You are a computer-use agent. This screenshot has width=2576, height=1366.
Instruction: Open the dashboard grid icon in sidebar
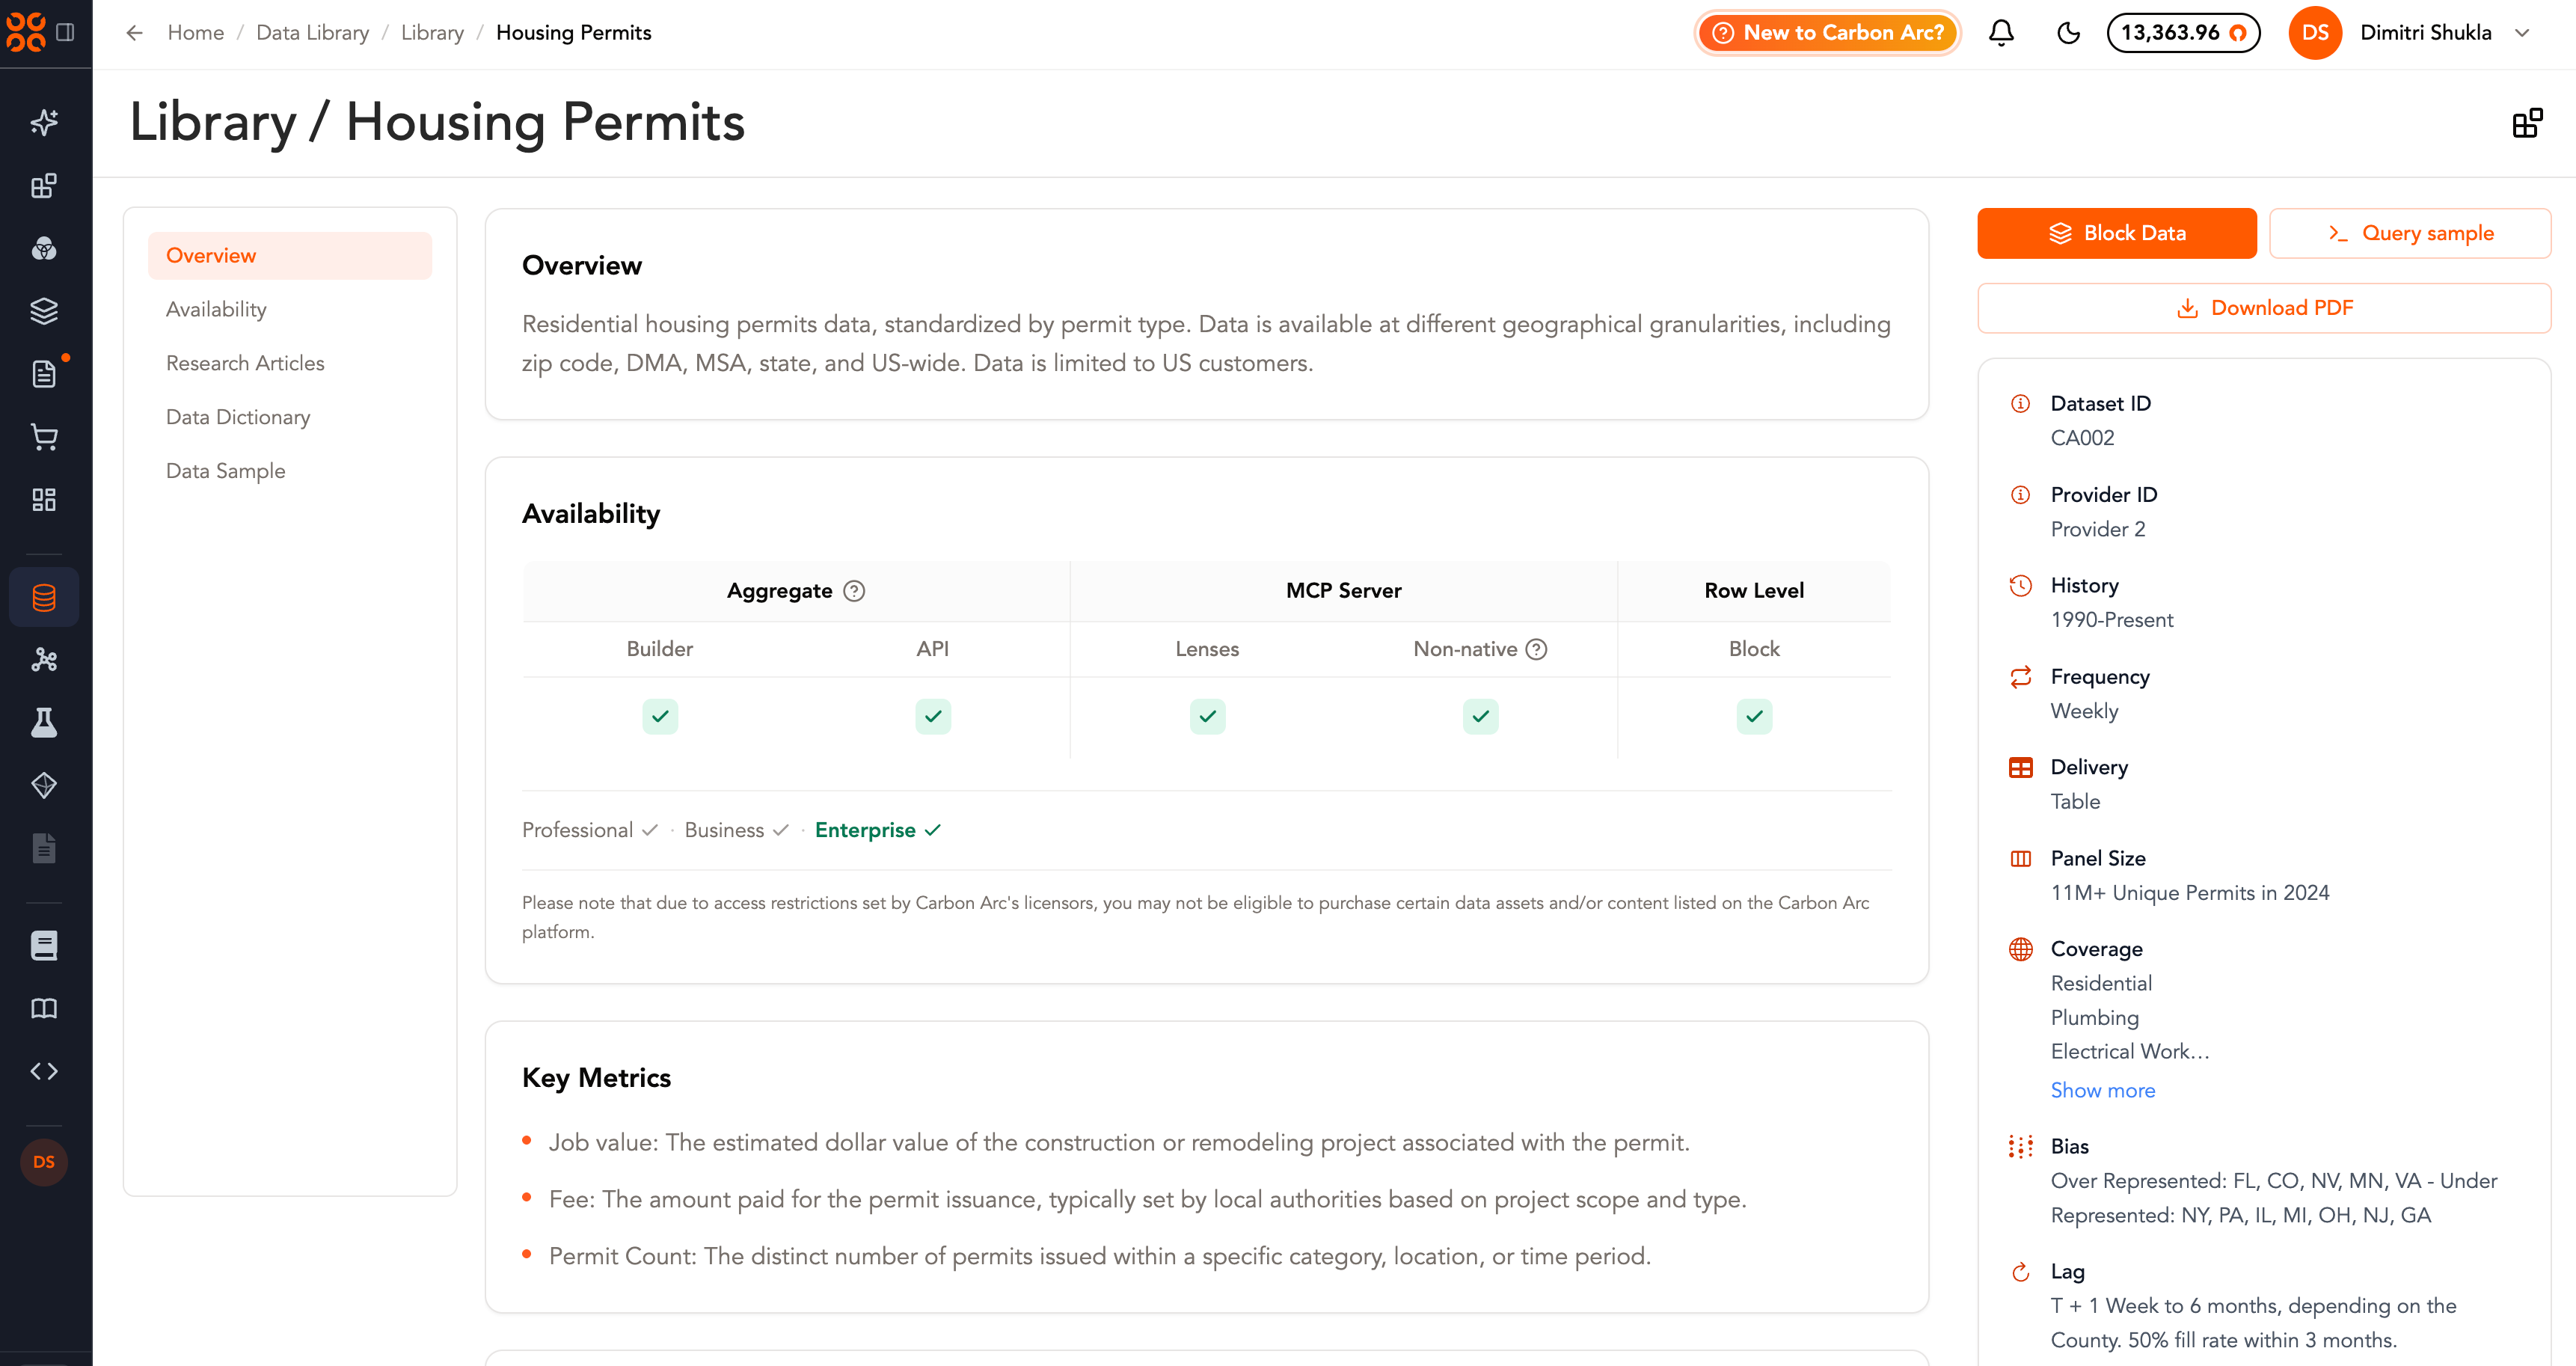click(44, 499)
